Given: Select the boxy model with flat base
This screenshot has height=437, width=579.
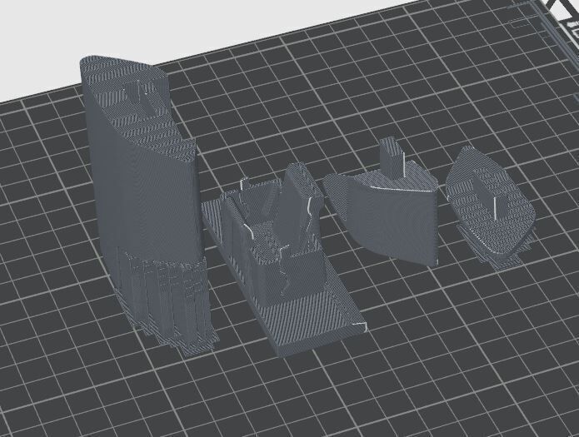Looking at the screenshot, I should [282, 261].
